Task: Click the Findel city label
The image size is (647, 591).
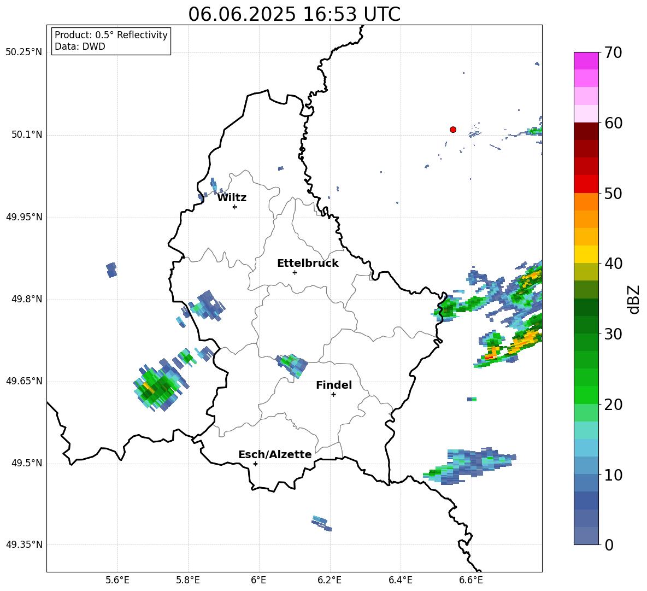Action: pyautogui.click(x=334, y=385)
